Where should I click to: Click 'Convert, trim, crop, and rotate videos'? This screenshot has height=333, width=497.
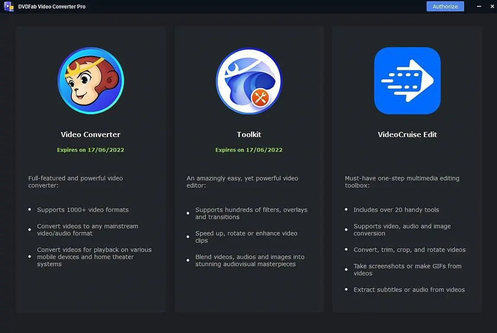pos(410,250)
